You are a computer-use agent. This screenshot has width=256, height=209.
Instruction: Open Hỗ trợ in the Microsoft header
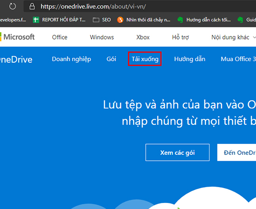click(181, 37)
